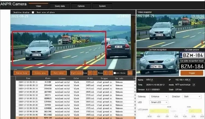Image resolution: width=205 pixels, height=119 pixels.
Task: Edit the camera name HRV
Action: click(x=152, y=80)
